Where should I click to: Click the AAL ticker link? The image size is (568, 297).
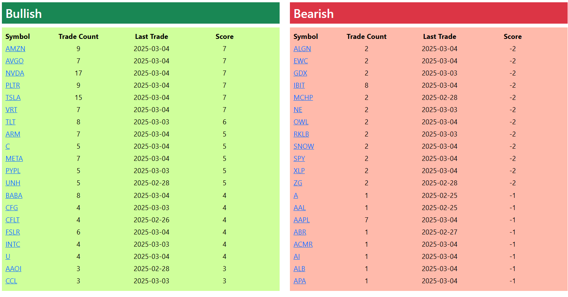(x=300, y=208)
